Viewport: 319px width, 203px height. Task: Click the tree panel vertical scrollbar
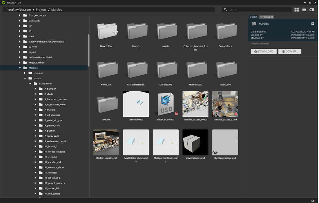click(88, 50)
